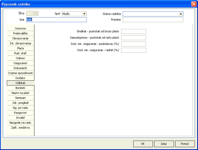The image size is (198, 150).
Task: Show the Zašt. sredstva tab
Action: 20,128
